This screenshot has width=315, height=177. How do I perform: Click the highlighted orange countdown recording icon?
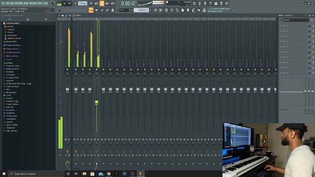click(x=102, y=3)
